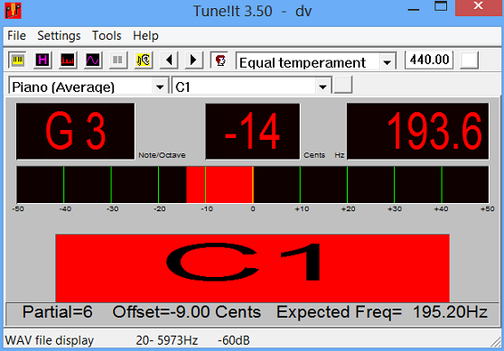Click the -14 cents readout
Viewport: 504px width, 351px height.
(x=253, y=132)
